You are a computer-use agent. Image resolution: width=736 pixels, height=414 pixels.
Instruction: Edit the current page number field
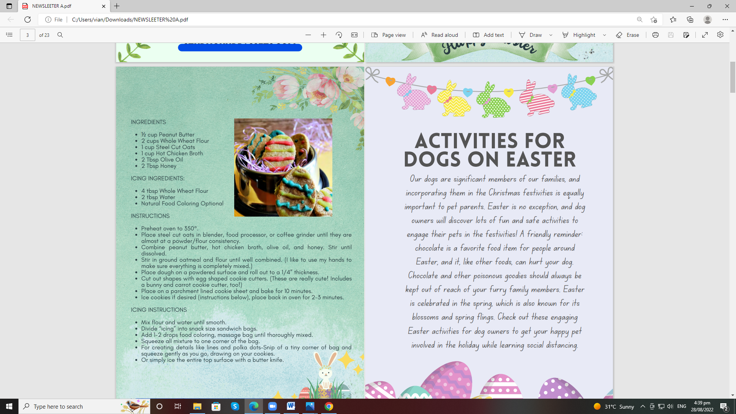pos(27,35)
